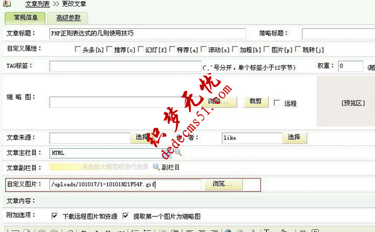Click the 缩略图 path input field
375x232 pixels.
pos(126,102)
